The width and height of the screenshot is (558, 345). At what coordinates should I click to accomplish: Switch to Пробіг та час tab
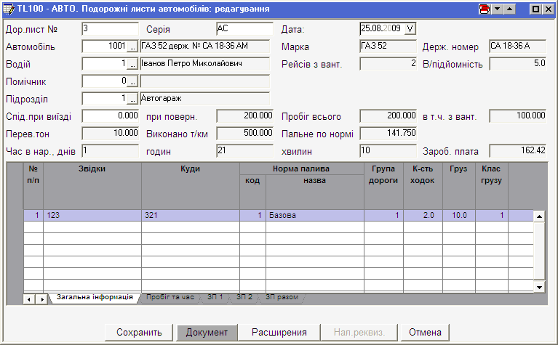pyautogui.click(x=170, y=297)
